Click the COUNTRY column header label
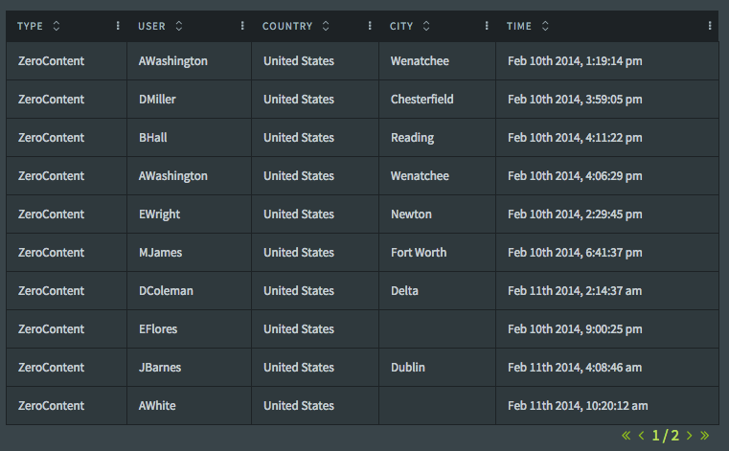Image resolution: width=729 pixels, height=451 pixels. click(287, 26)
